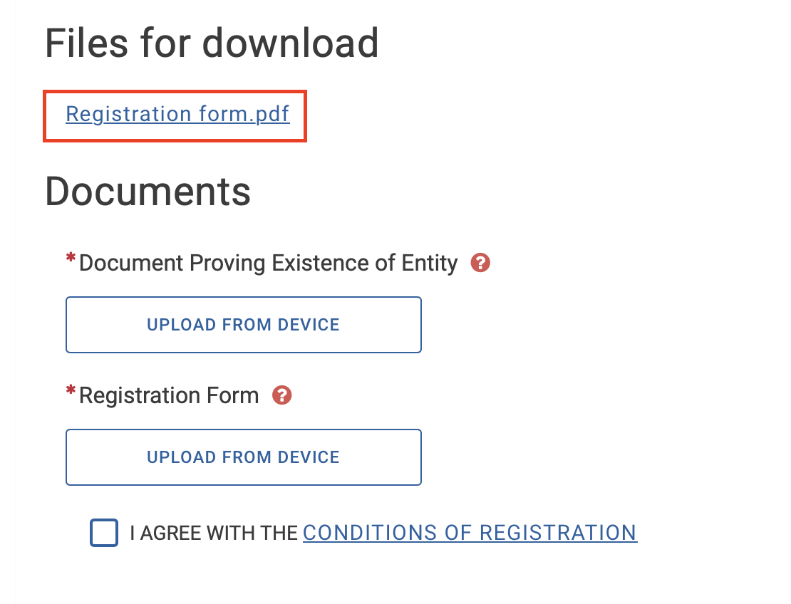This screenshot has height=604, width=791.
Task: Open the Registration form.pdf download link
Action: [x=177, y=115]
